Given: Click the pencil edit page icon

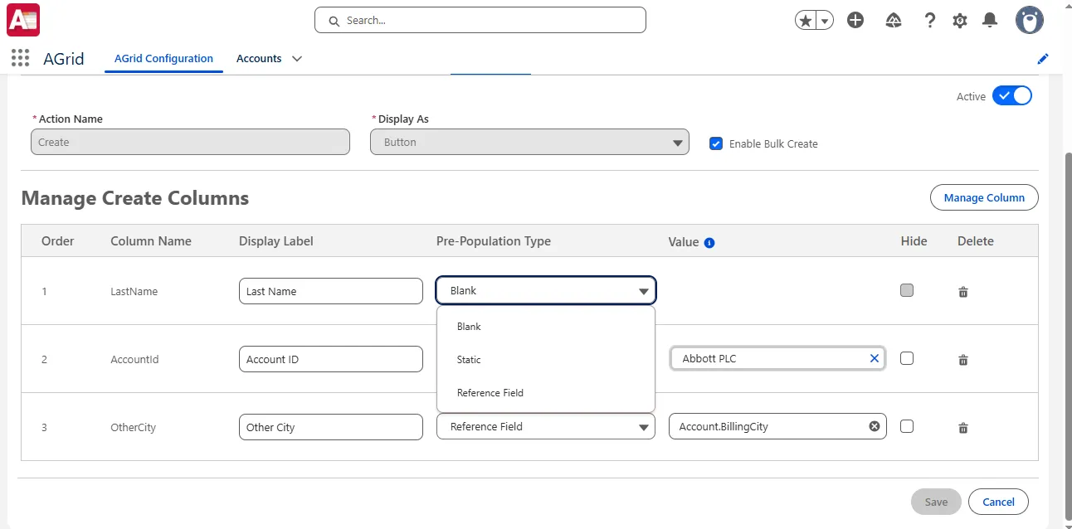Looking at the screenshot, I should coord(1043,59).
